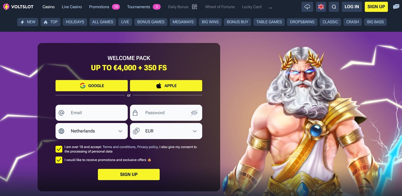Select the MEGAWAYS category tab
Viewport: 402px width, 196px height.
tap(183, 22)
